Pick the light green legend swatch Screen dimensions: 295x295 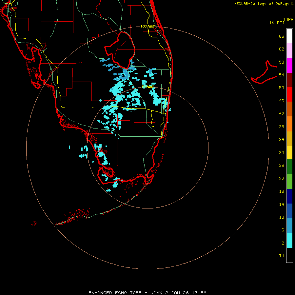click(289, 182)
